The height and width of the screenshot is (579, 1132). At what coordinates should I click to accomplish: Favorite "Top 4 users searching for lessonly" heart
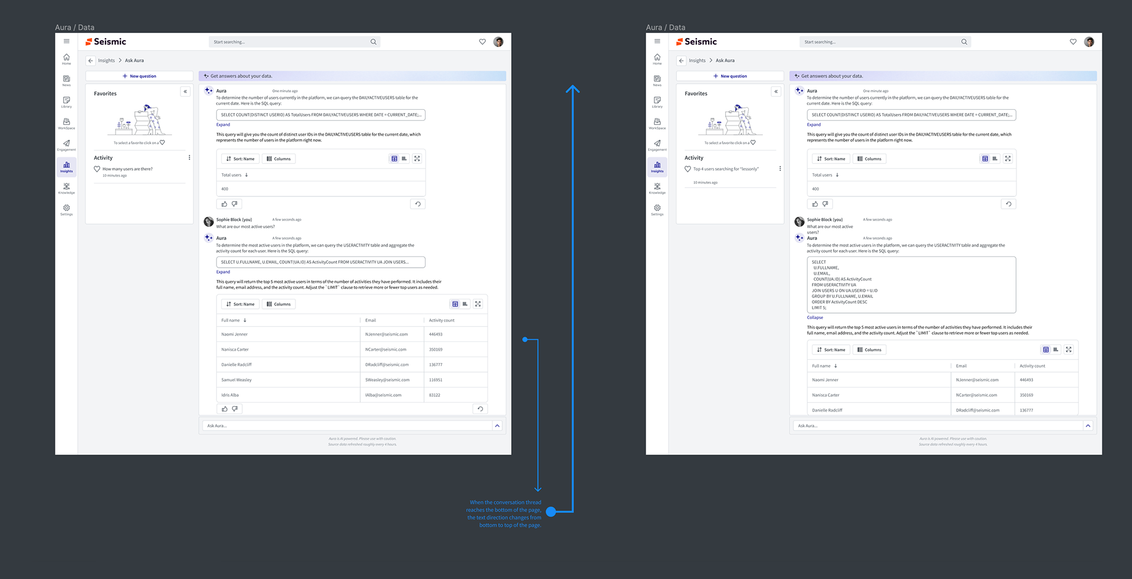[687, 169]
